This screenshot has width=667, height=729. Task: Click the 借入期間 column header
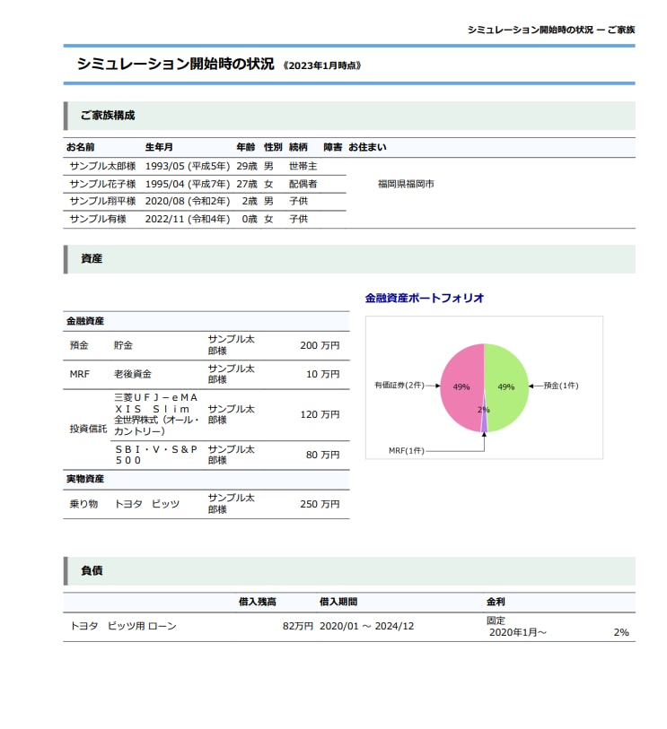click(338, 602)
